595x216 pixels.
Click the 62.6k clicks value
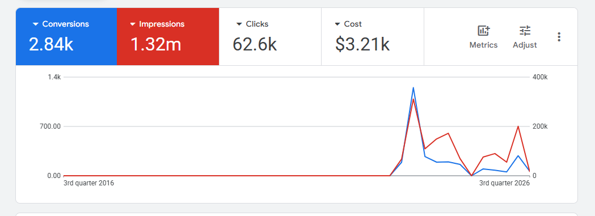pos(255,44)
